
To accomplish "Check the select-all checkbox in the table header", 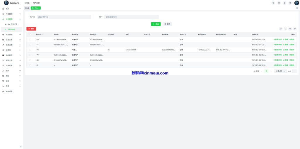I will 30,34.
